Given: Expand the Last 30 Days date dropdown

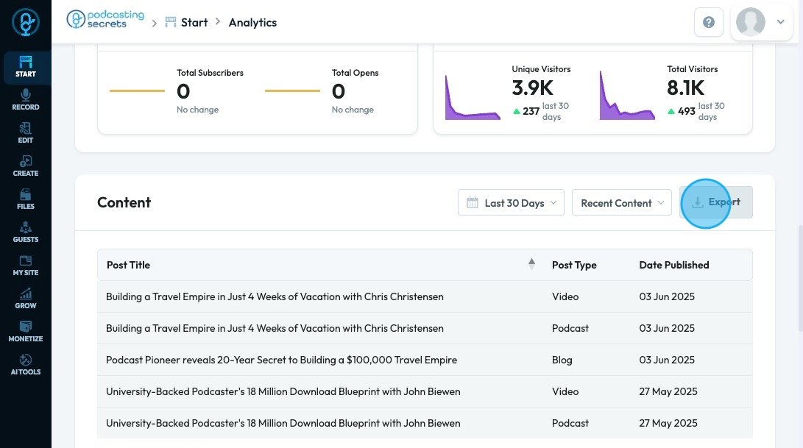Looking at the screenshot, I should click(x=511, y=203).
